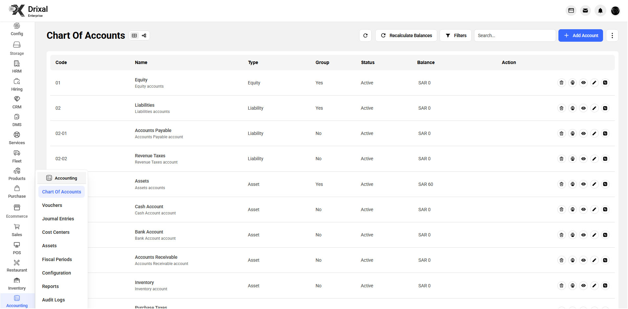The height and width of the screenshot is (309, 628).
Task: Click the refresh icon button
Action: pyautogui.click(x=365, y=35)
